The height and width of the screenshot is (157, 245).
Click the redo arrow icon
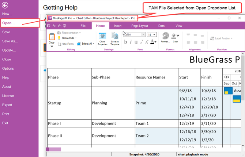click(x=59, y=26)
